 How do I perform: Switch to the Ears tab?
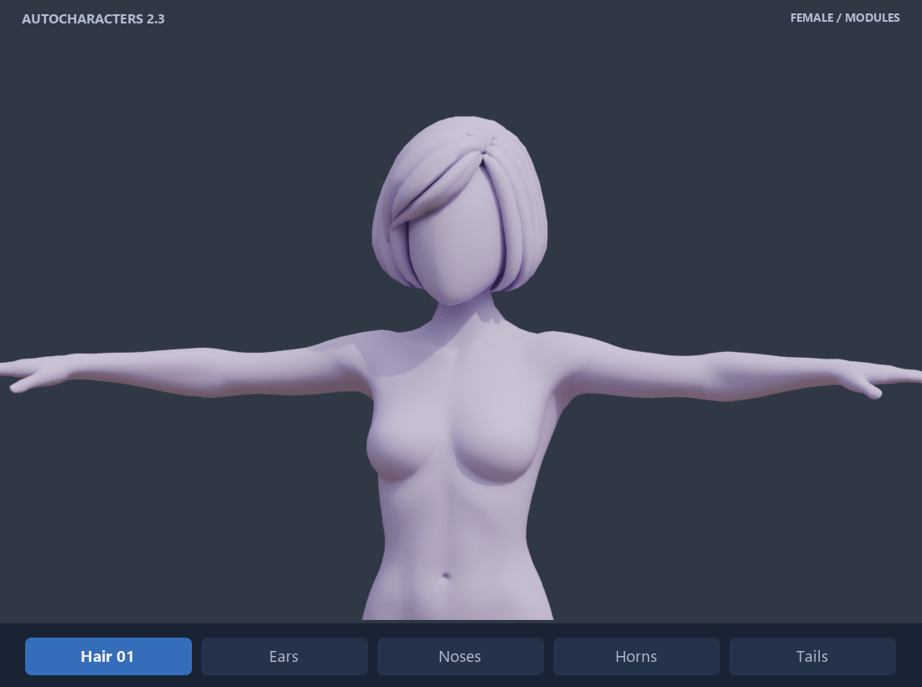point(284,657)
